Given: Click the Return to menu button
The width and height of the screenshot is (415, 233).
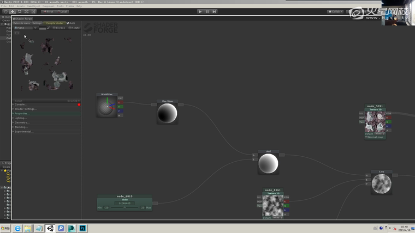Looking at the screenshot, I should pos(21,23).
